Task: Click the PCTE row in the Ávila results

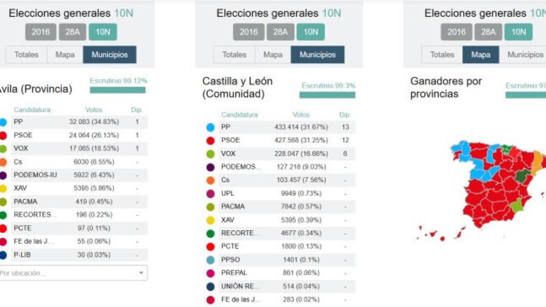Action: tap(75, 228)
